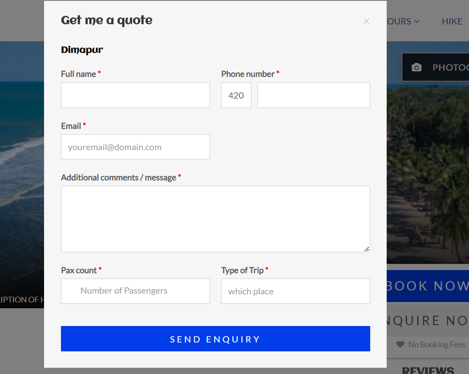Click the Pax count label
Image resolution: width=469 pixels, height=374 pixels.
79,271
